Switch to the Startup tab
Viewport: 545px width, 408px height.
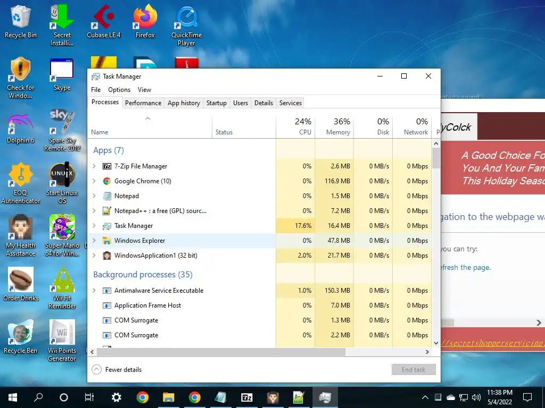coord(217,103)
